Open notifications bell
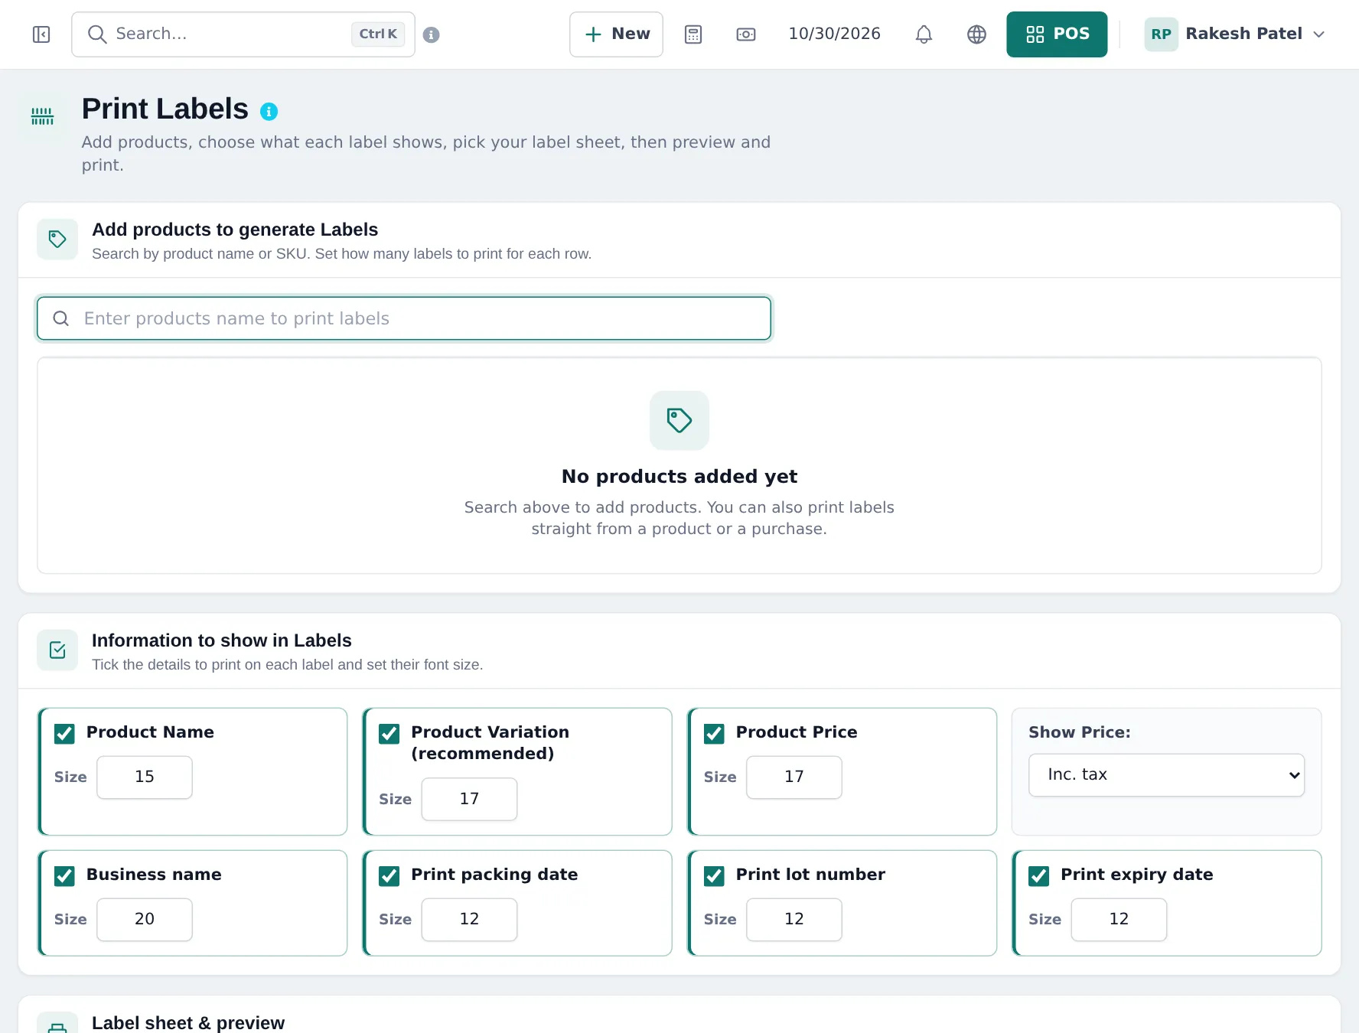 point(924,34)
